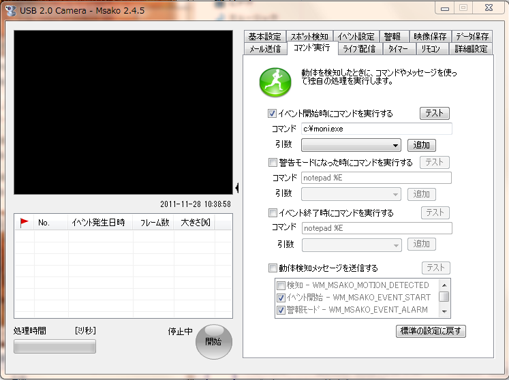Click 標準の設定に戻す button

coord(431,331)
